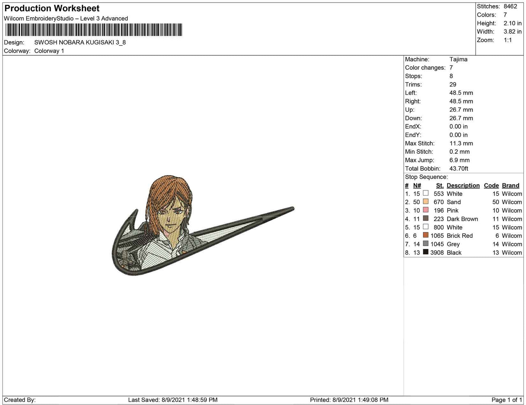
Task: Click the "Colorway 1" value
Action: point(49,51)
